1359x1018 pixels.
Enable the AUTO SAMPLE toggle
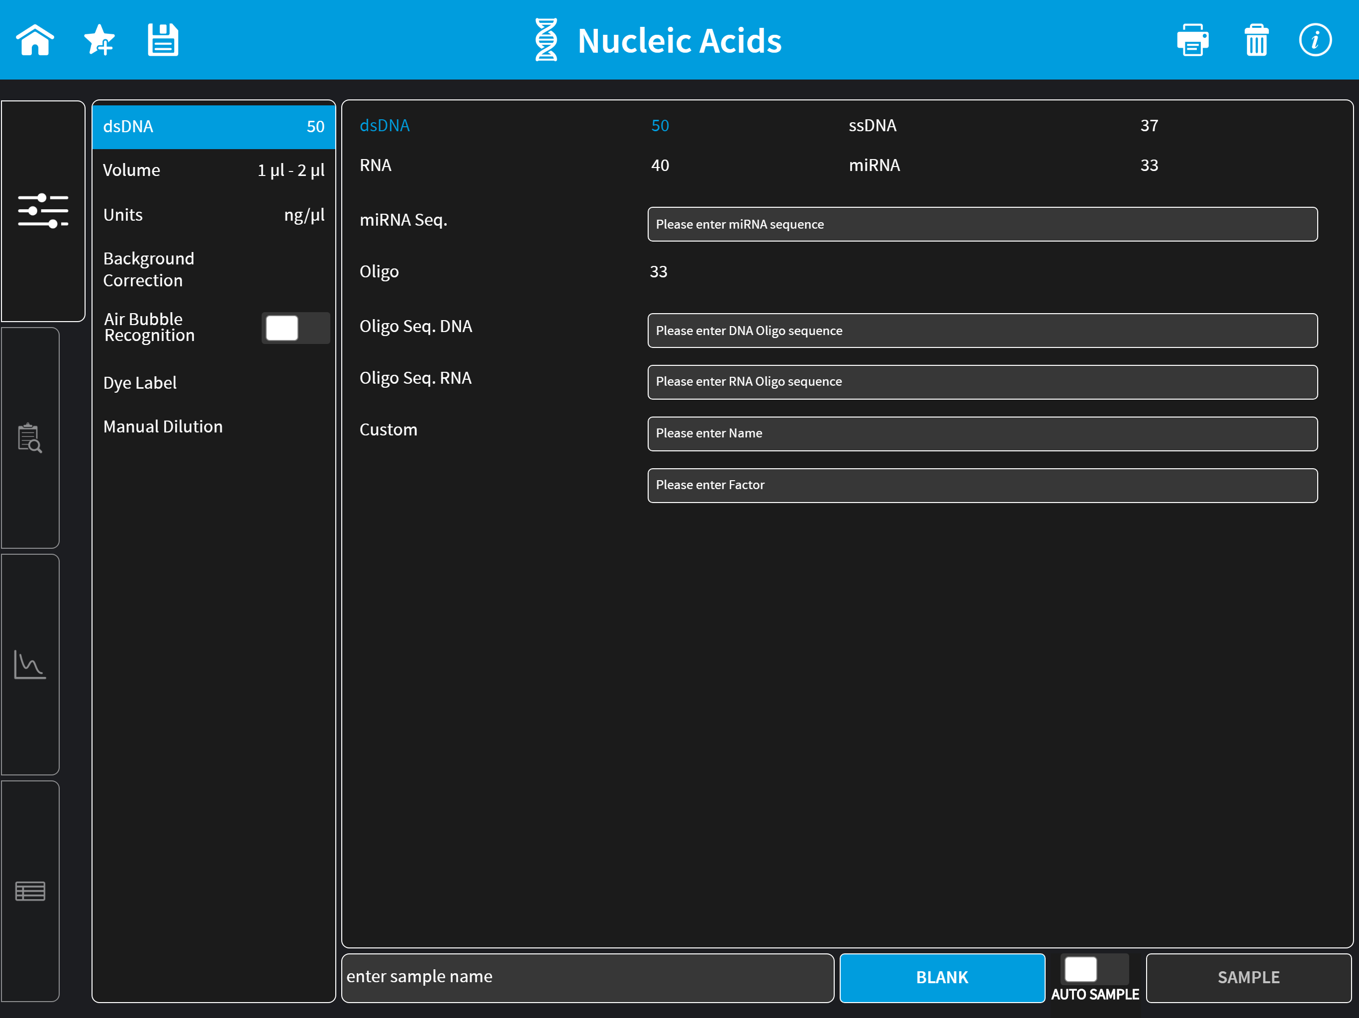pyautogui.click(x=1095, y=969)
